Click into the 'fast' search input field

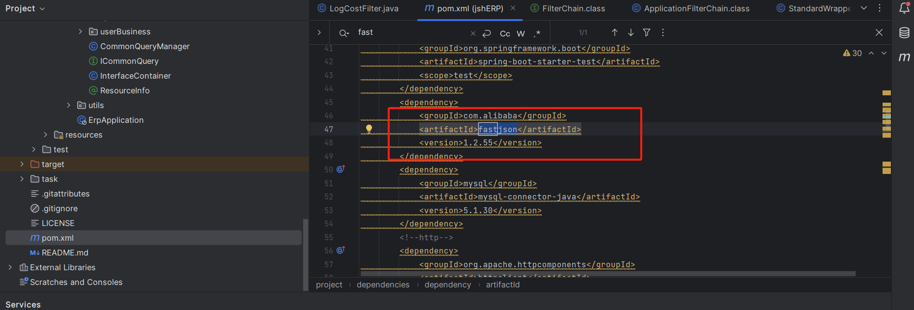(x=412, y=32)
